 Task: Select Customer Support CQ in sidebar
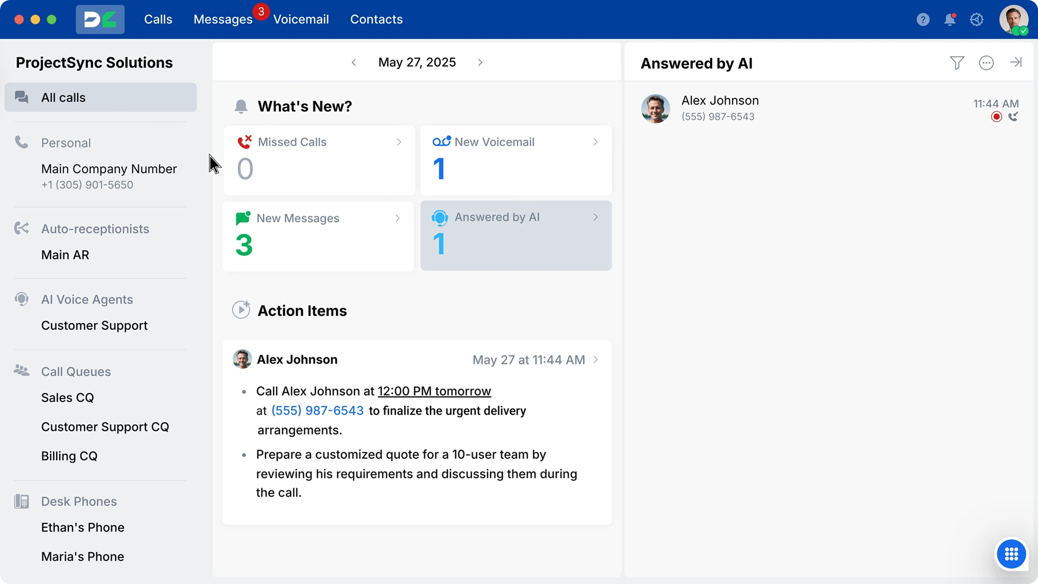(x=105, y=427)
